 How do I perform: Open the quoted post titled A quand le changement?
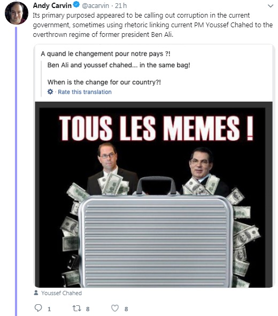[x=105, y=54]
